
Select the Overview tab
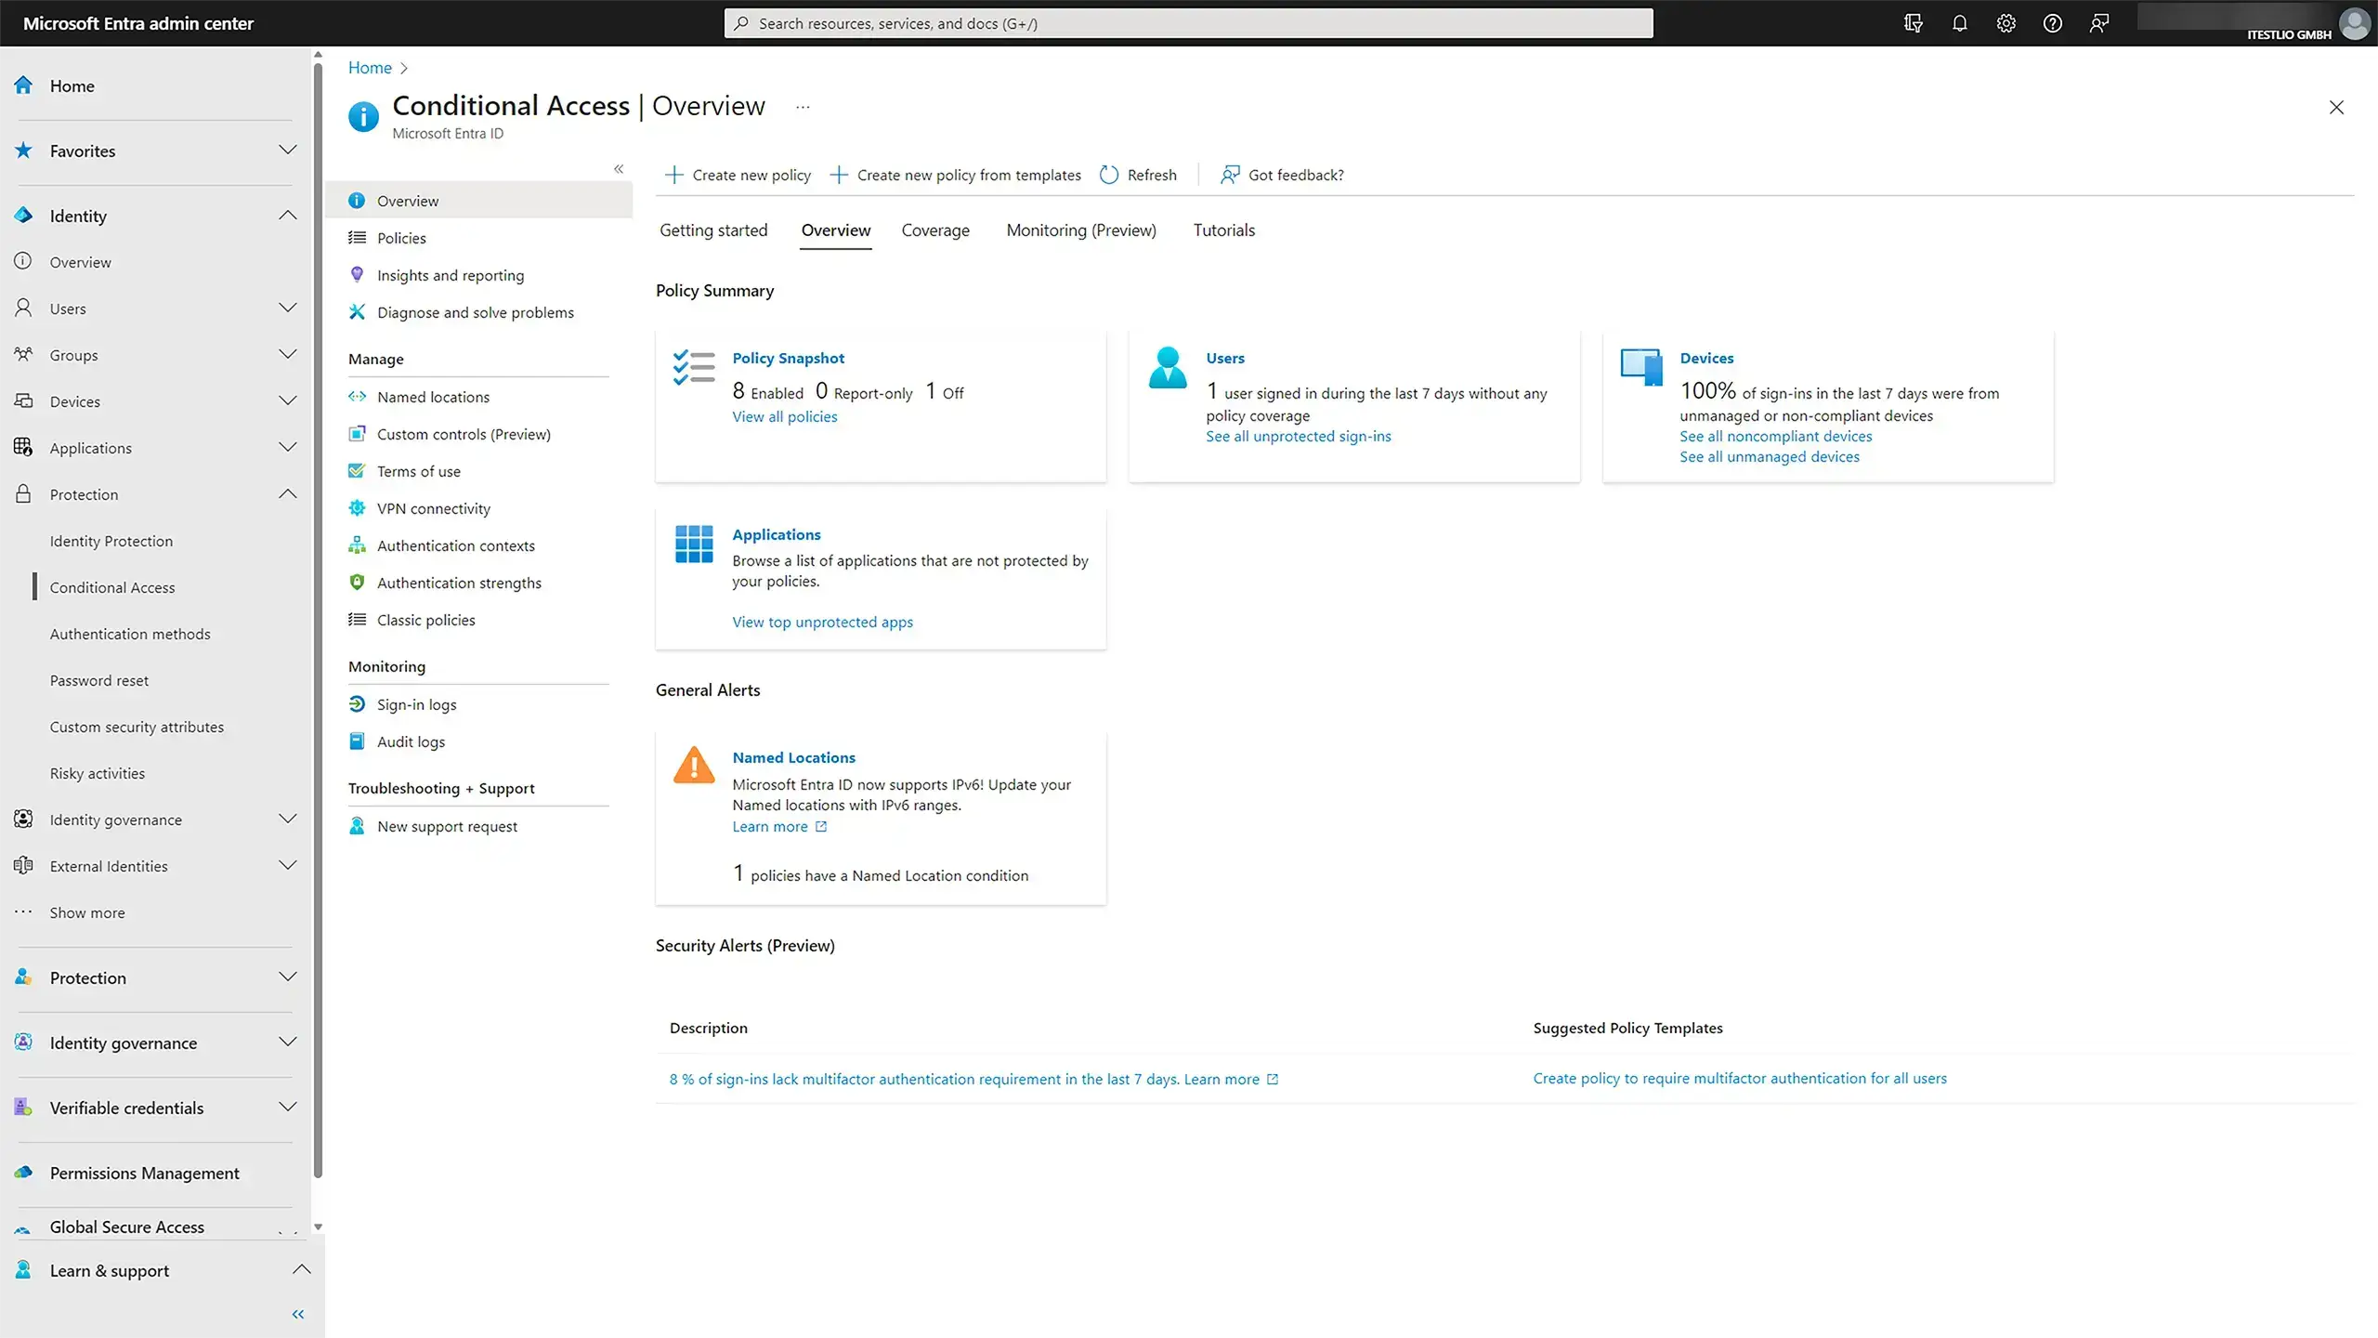click(836, 230)
